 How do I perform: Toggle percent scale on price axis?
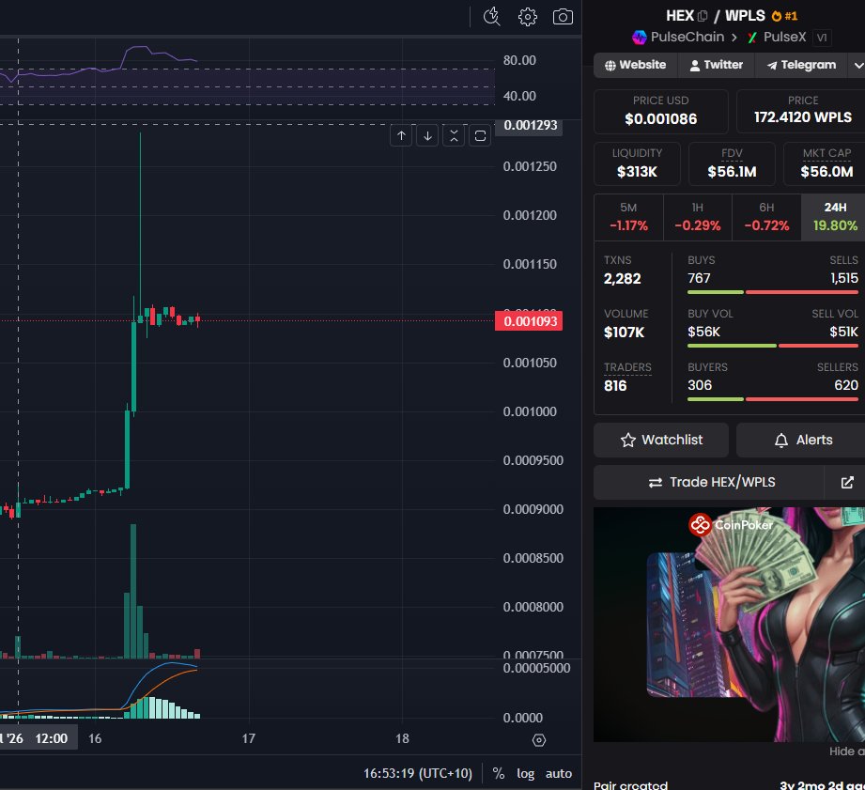point(499,773)
